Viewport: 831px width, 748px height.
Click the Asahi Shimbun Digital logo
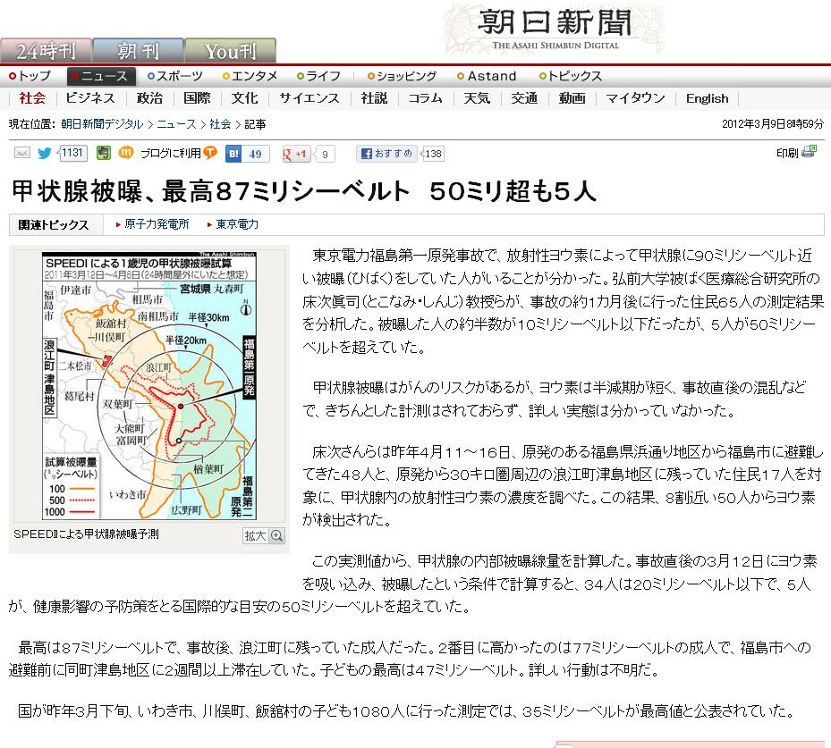click(x=555, y=29)
